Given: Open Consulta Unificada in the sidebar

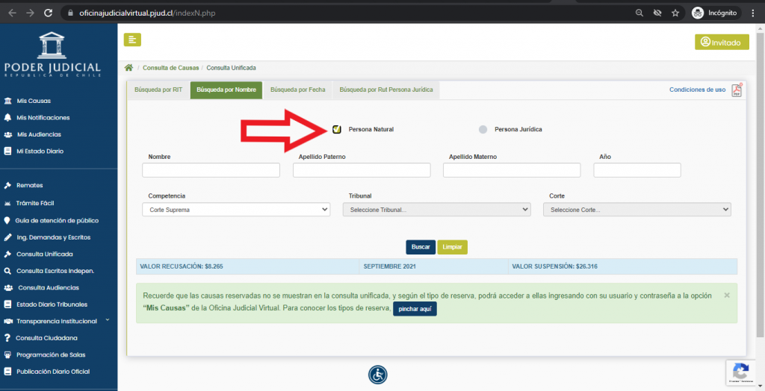Looking at the screenshot, I should point(44,254).
